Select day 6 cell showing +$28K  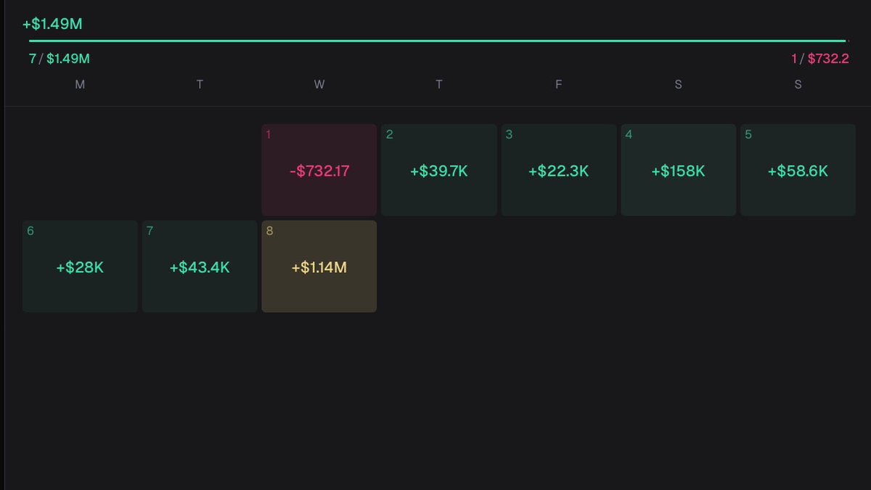(x=80, y=266)
